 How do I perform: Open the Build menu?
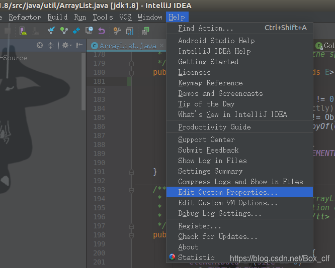coord(57,17)
